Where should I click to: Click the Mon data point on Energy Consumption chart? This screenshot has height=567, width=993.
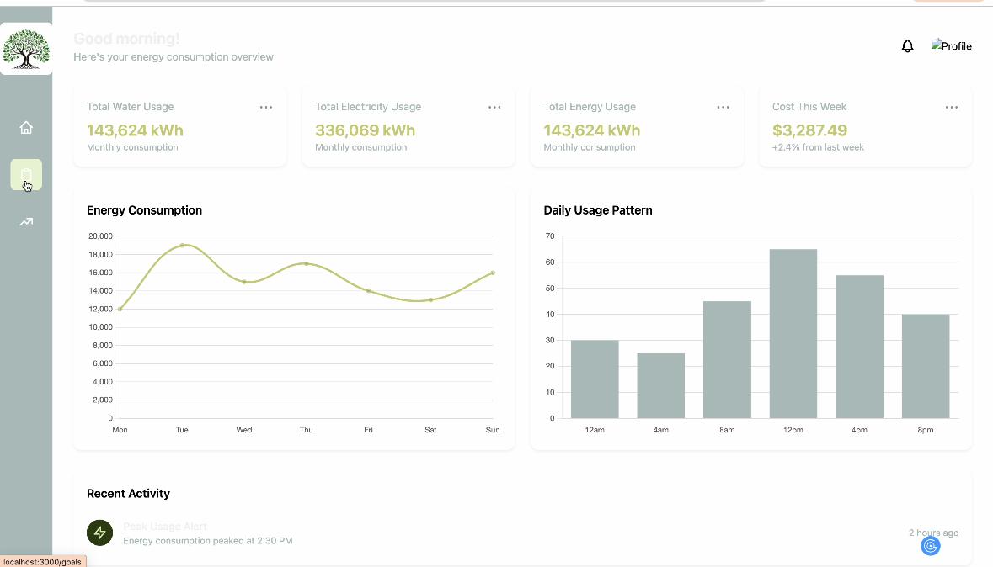[x=120, y=309]
